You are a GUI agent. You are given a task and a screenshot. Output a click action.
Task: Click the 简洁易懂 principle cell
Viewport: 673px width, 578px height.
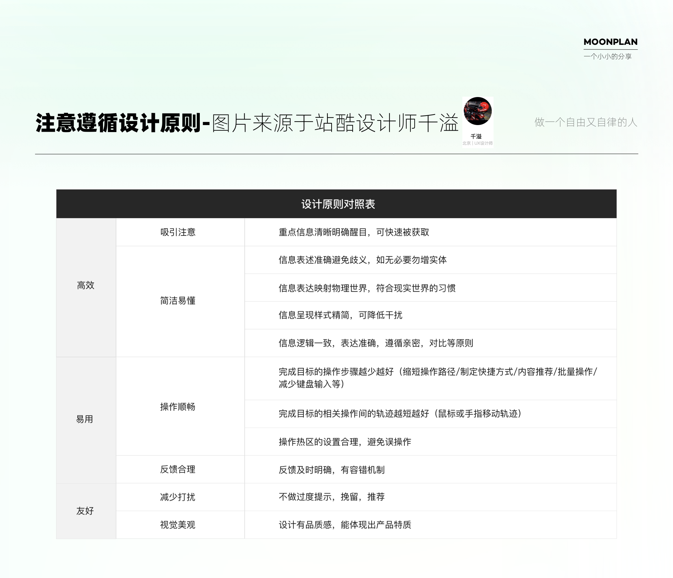178,301
